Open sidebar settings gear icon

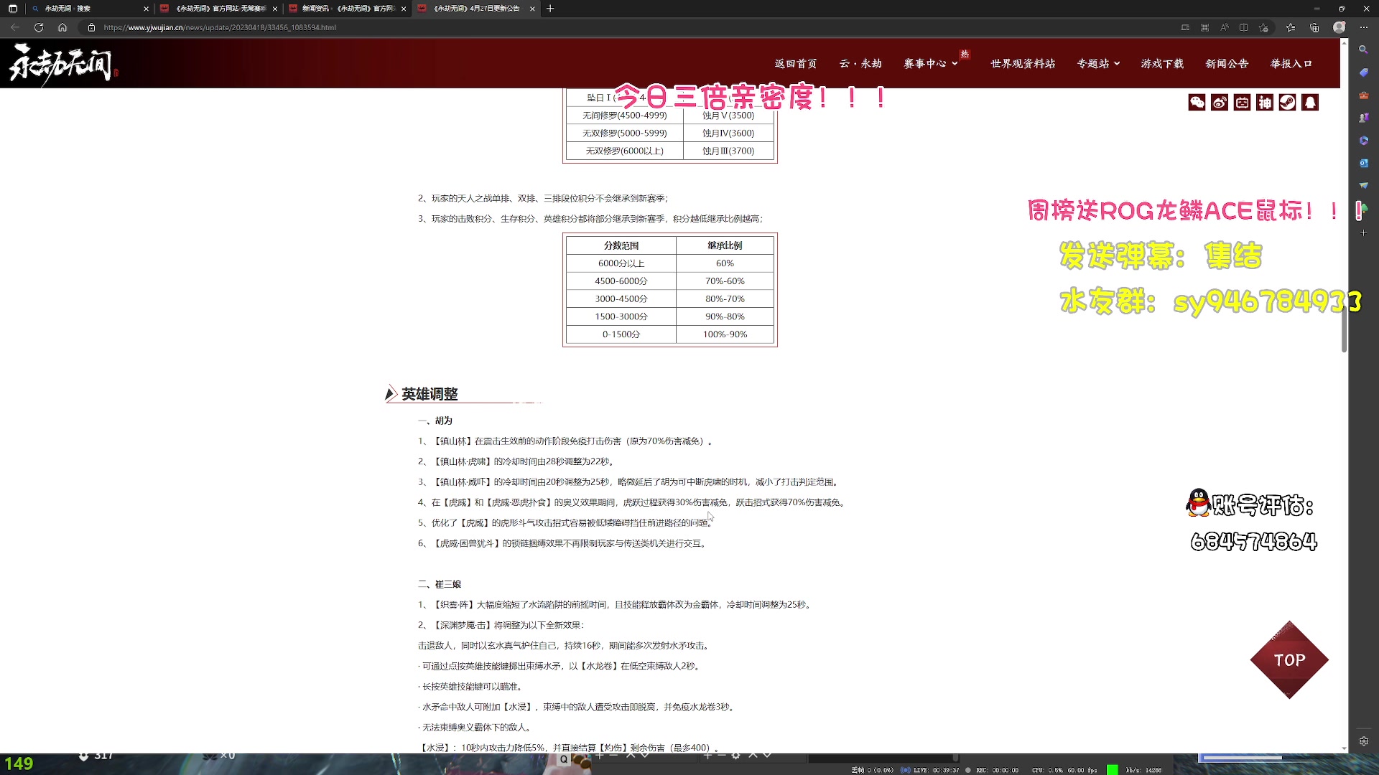point(1363,741)
